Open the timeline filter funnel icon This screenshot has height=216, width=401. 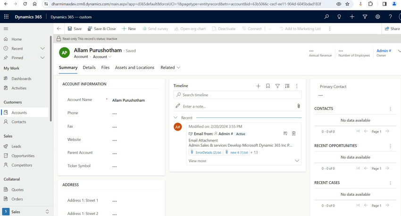click(277, 86)
